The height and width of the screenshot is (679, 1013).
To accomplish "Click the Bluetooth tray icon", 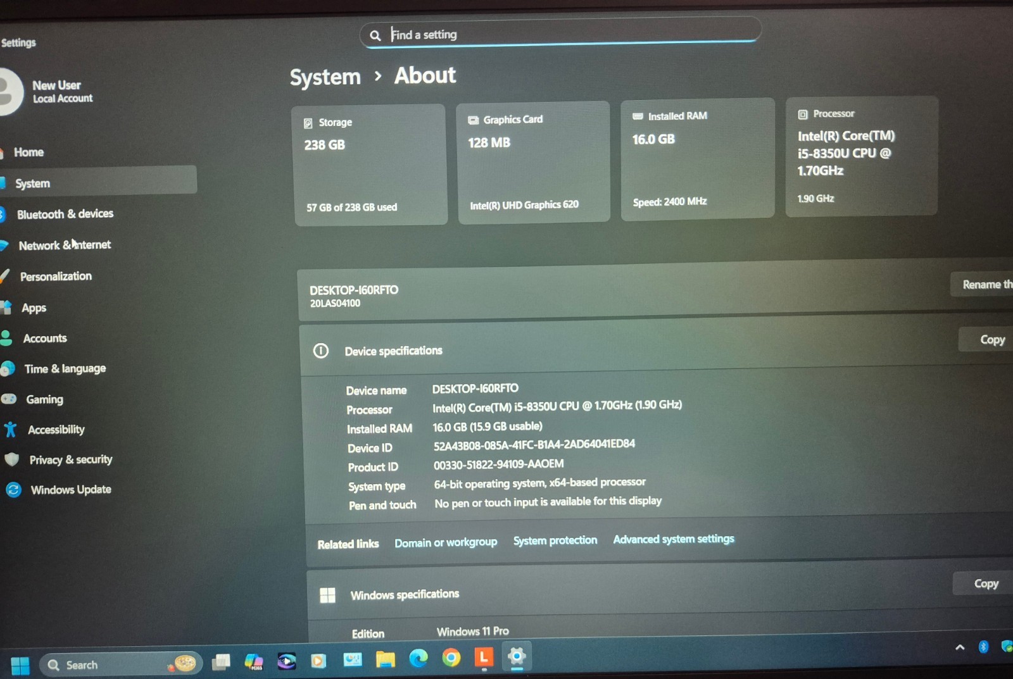I will (x=983, y=647).
